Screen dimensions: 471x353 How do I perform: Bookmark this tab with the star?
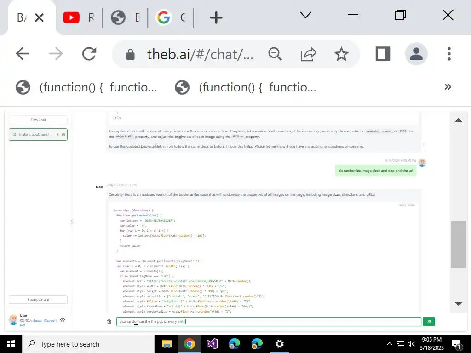tap(341, 54)
